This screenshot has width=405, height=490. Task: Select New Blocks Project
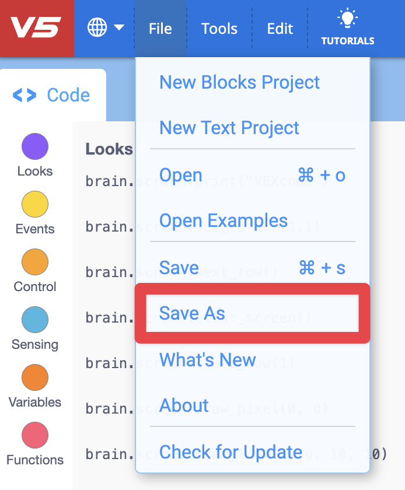[239, 82]
